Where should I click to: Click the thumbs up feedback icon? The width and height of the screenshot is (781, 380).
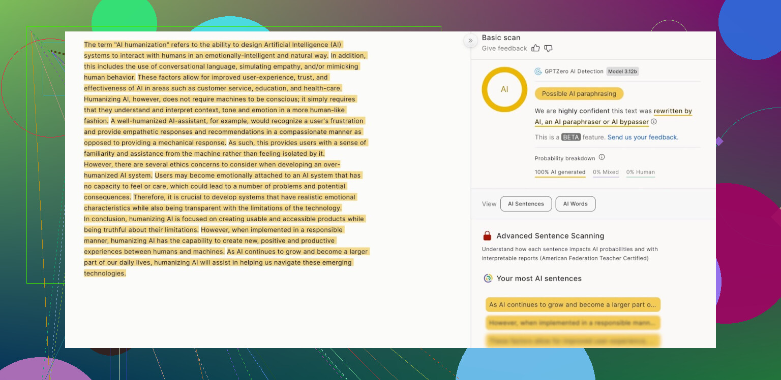[535, 48]
